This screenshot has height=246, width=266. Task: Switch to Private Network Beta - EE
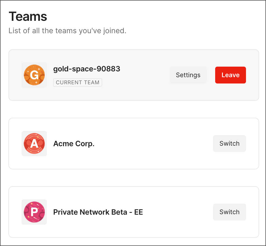tap(229, 212)
